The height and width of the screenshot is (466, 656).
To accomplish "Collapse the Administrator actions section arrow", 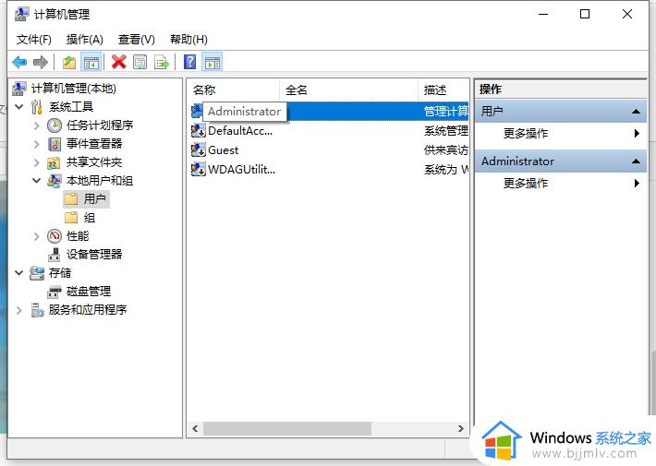I will click(636, 161).
